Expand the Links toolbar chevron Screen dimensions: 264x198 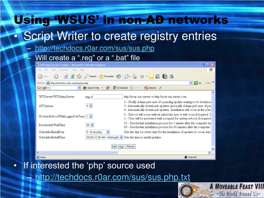tap(213, 82)
